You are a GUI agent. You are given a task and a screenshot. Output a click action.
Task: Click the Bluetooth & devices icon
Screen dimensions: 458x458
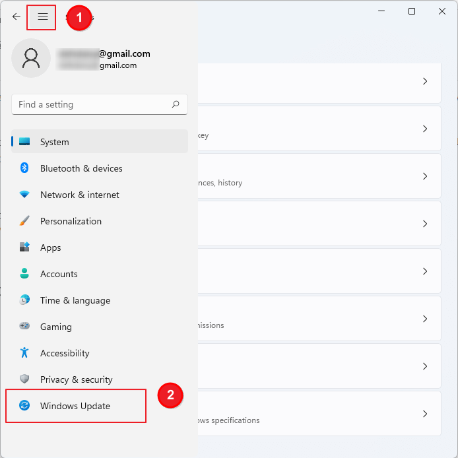tap(24, 168)
